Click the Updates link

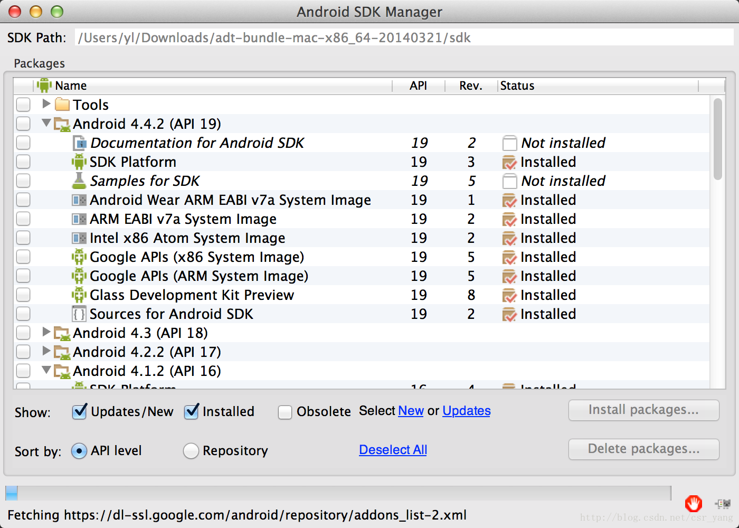tap(467, 411)
